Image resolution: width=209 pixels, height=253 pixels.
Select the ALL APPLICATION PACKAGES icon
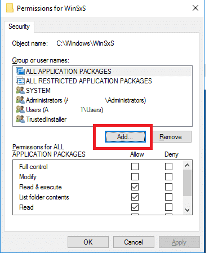pos(20,71)
